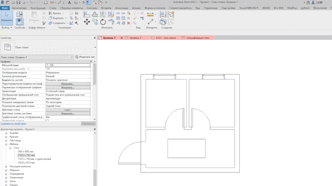Select the 1830 x 915 мм table type
Screen dimensions: 332x186
click(x=26, y=163)
